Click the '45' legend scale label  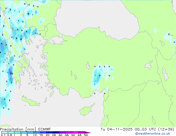(x=79, y=135)
